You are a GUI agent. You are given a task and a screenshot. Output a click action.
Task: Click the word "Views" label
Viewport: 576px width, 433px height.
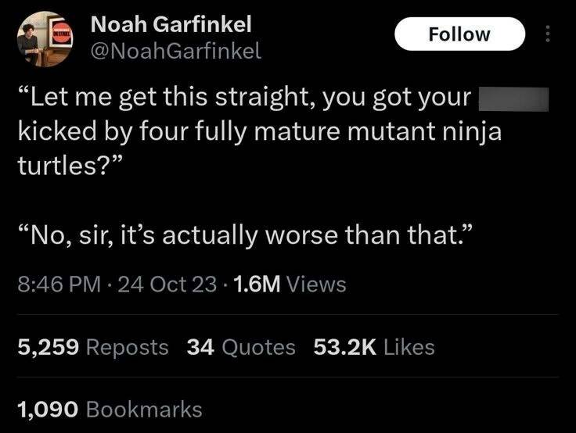pos(316,284)
